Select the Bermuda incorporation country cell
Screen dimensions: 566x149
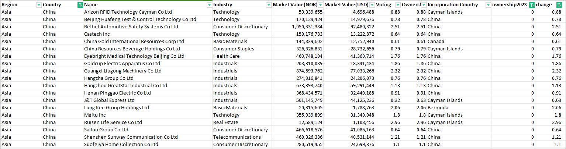pyautogui.click(x=438, y=108)
